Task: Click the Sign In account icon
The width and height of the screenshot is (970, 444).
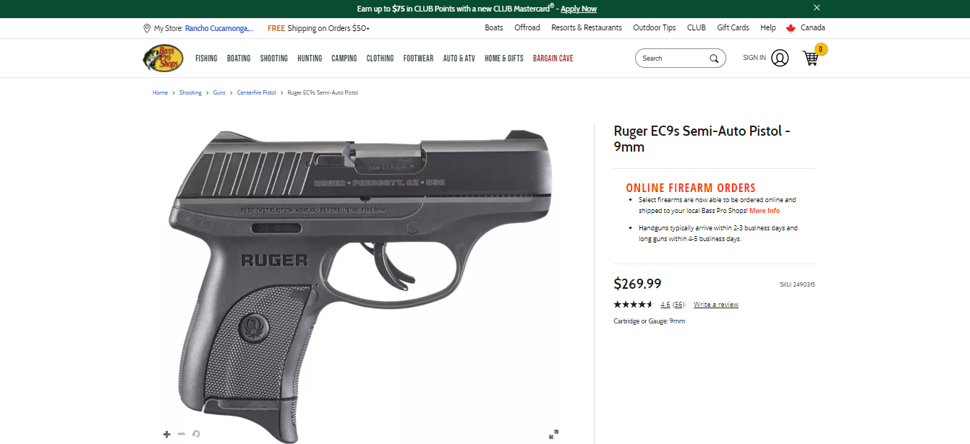Action: pos(780,58)
